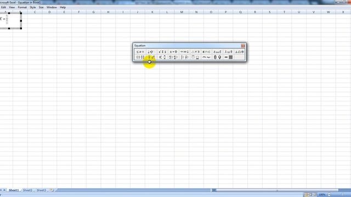Open the arrow symbols palette
Viewport: 351px width, 197px height.
pos(184,52)
